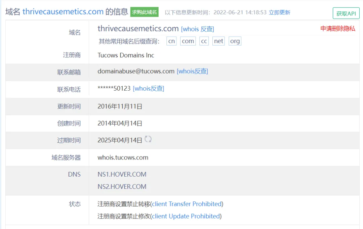Screen dimensions: 363x229
Task: Select the com suffix box
Action: click(188, 41)
